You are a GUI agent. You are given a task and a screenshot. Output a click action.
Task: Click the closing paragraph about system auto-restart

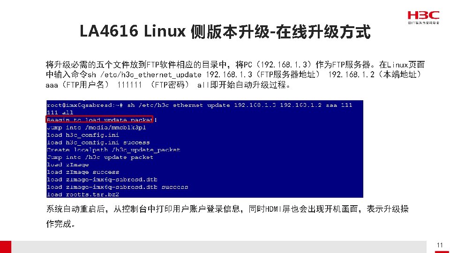(227, 216)
